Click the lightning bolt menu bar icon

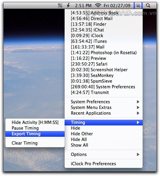(68, 5)
